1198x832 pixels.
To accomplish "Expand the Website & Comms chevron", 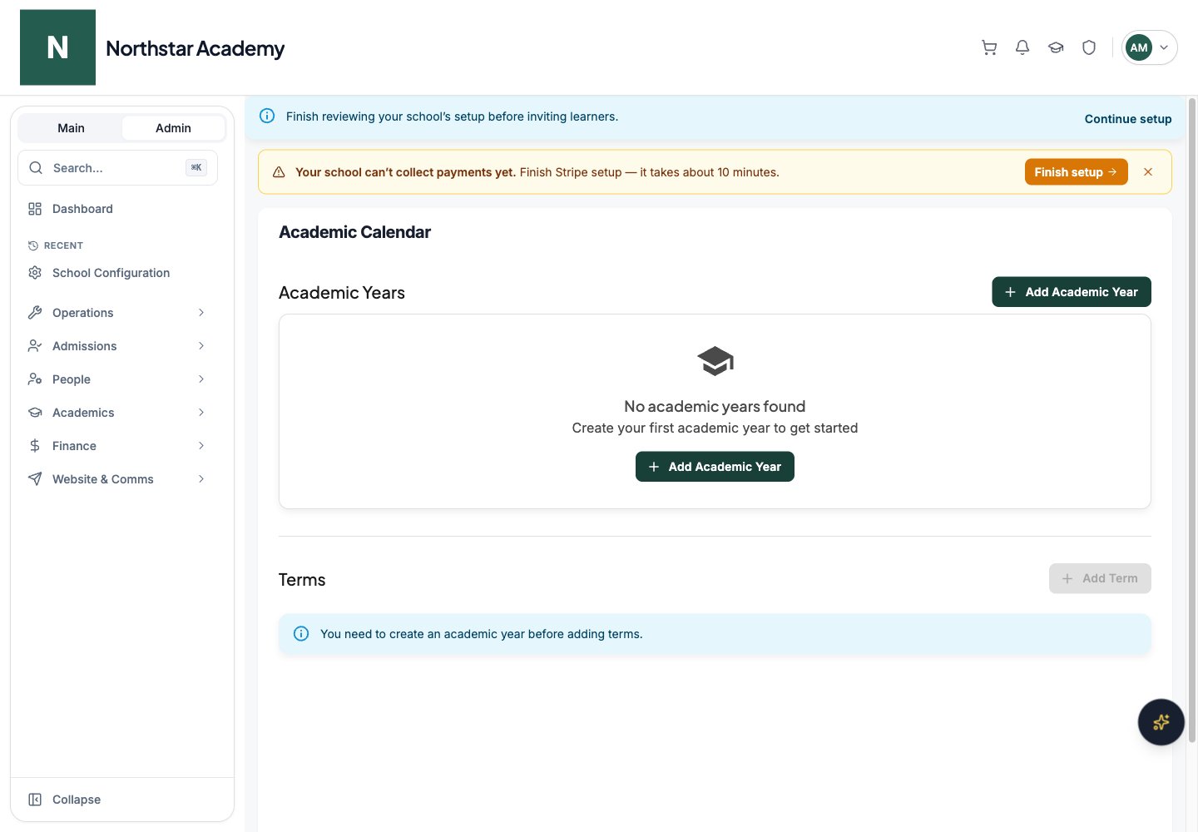I will coord(201,479).
